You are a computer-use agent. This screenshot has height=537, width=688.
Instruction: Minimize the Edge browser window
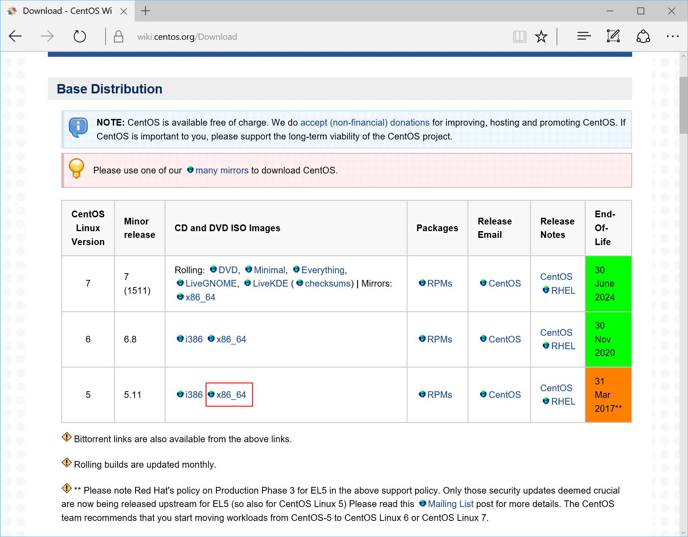[x=610, y=11]
